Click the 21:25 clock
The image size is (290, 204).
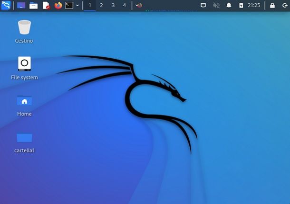254,6
